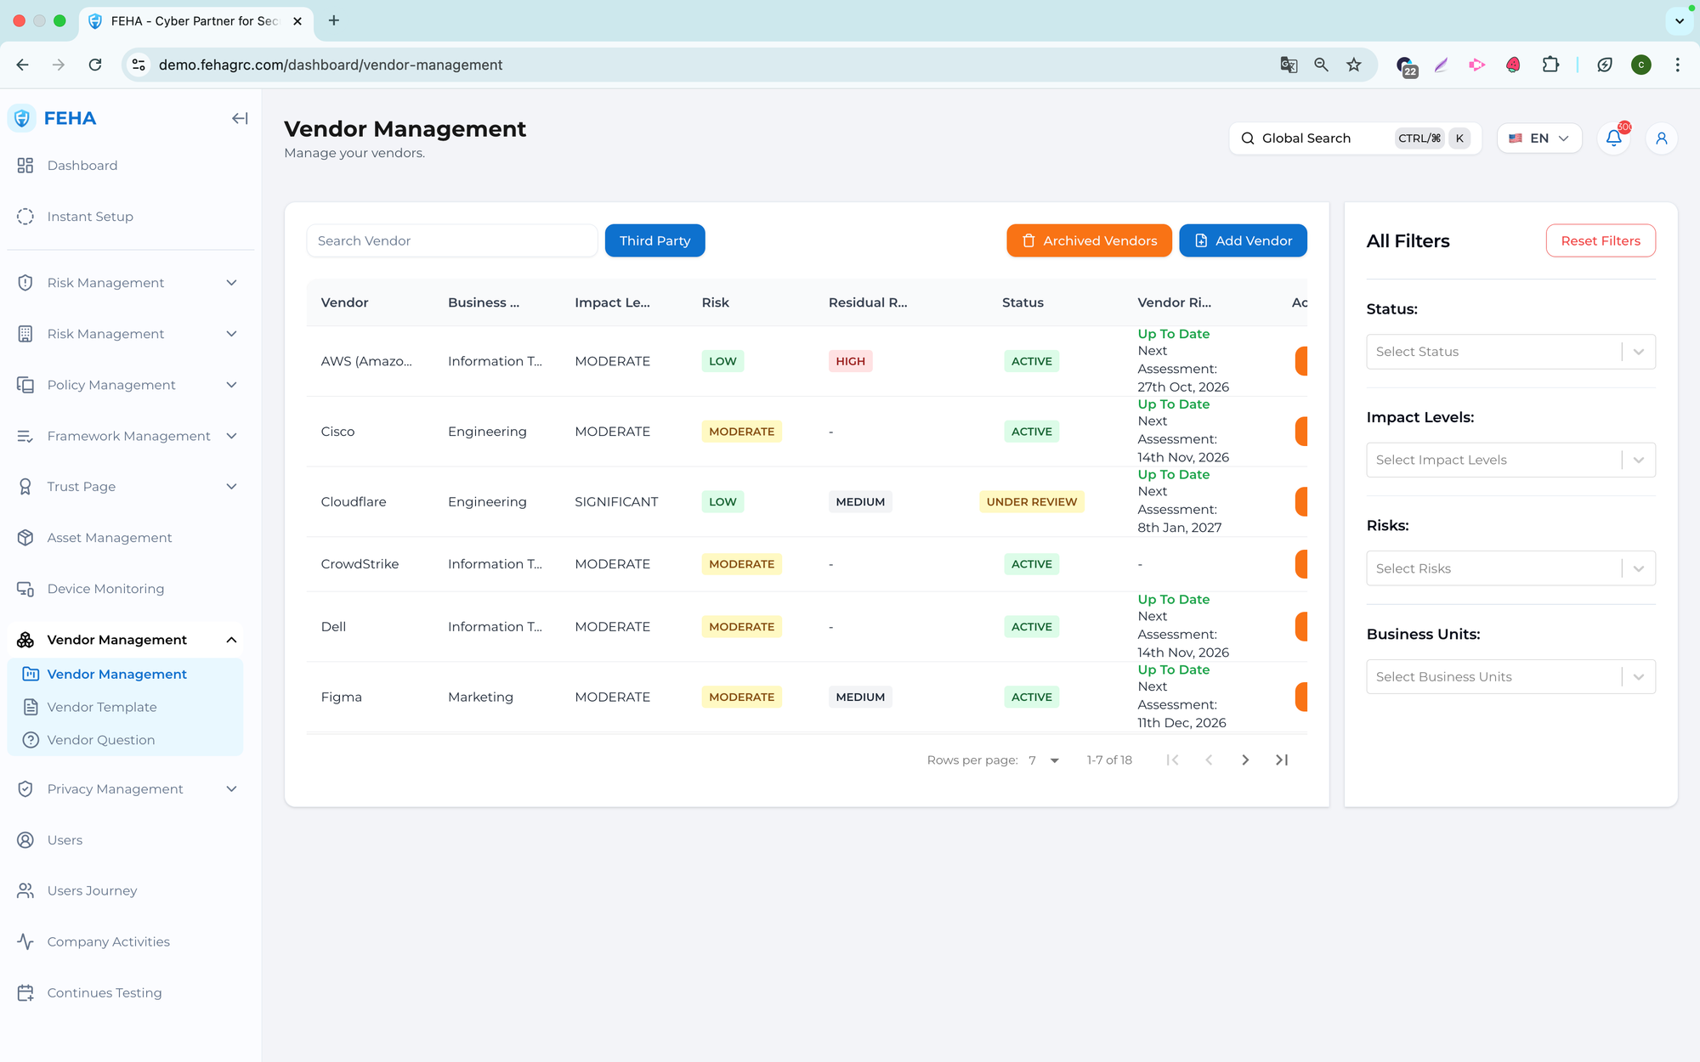Open Asset Management from sidebar
Image resolution: width=1700 pixels, height=1062 pixels.
point(110,538)
